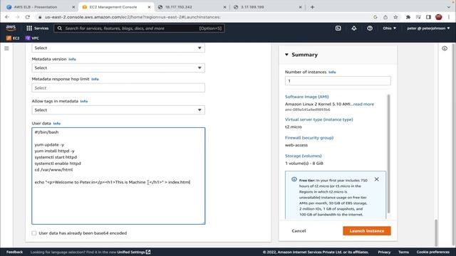Click the Summary panel scrollbar
This screenshot has height=256, width=456.
click(x=388, y=154)
